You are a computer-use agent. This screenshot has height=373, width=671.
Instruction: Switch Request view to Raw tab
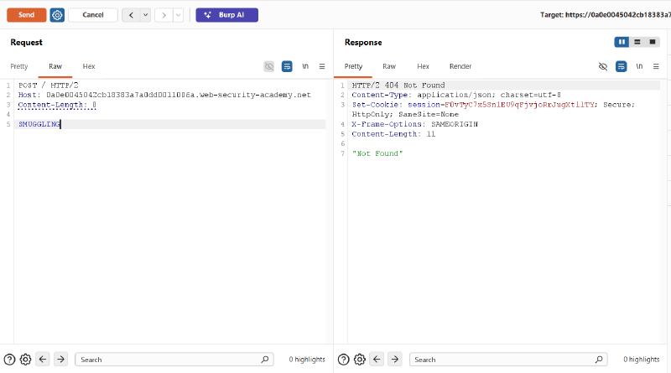[55, 66]
